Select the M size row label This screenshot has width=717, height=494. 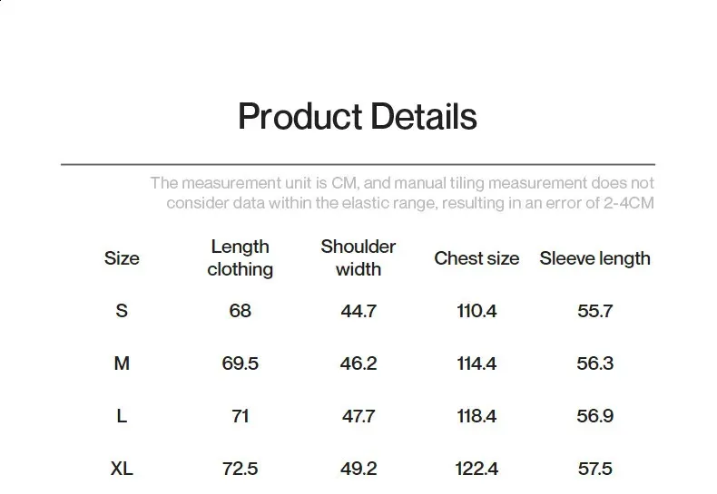(x=122, y=363)
